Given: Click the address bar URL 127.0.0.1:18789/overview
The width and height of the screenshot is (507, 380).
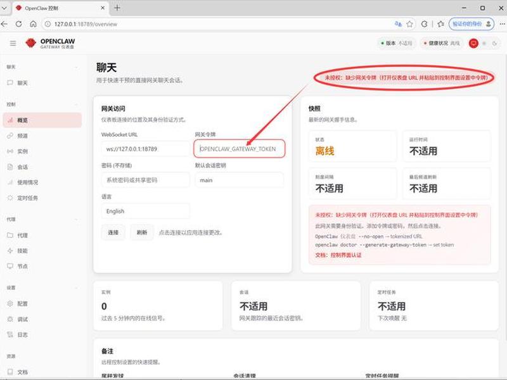Looking at the screenshot, I should pos(86,24).
